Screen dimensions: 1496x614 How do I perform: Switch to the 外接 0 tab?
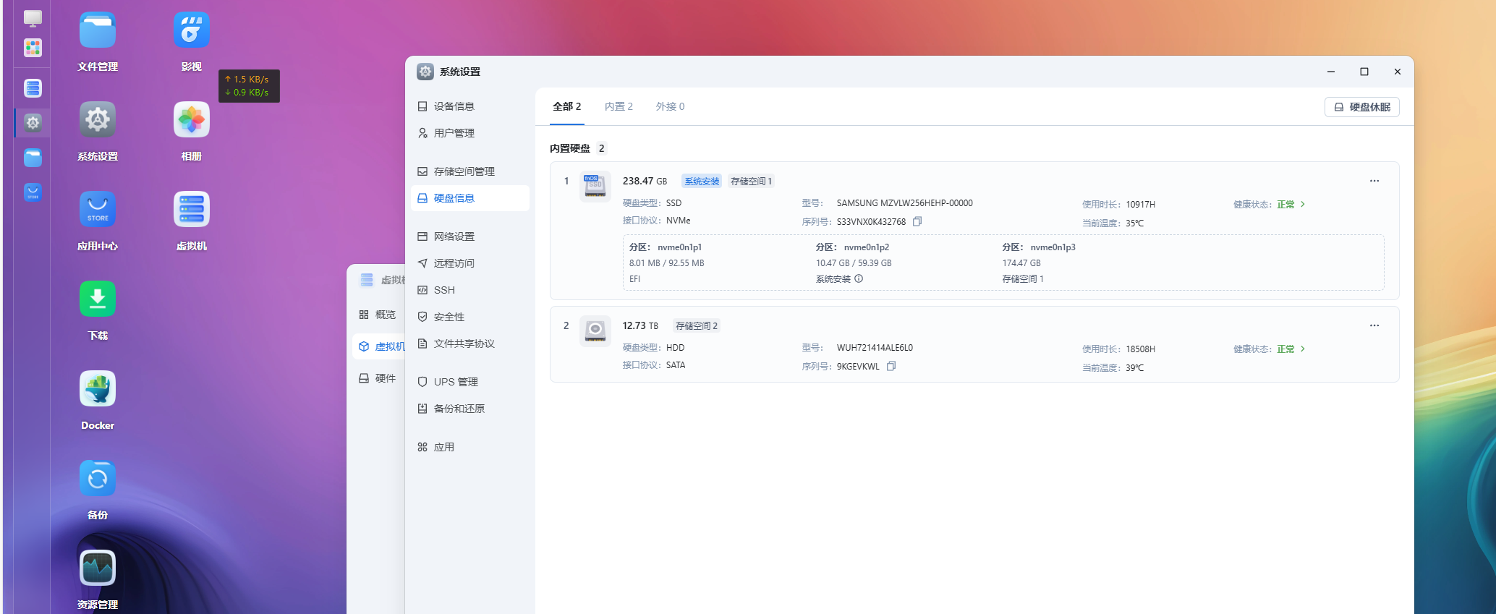click(x=670, y=106)
